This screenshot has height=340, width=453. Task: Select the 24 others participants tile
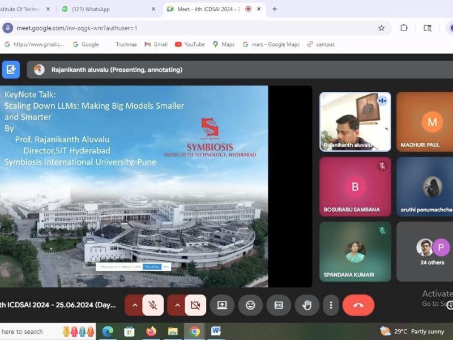pos(433,252)
